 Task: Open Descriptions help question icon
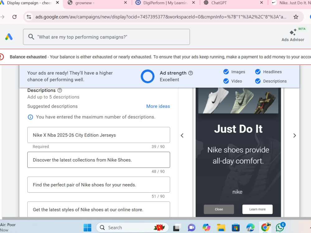(x=60, y=90)
